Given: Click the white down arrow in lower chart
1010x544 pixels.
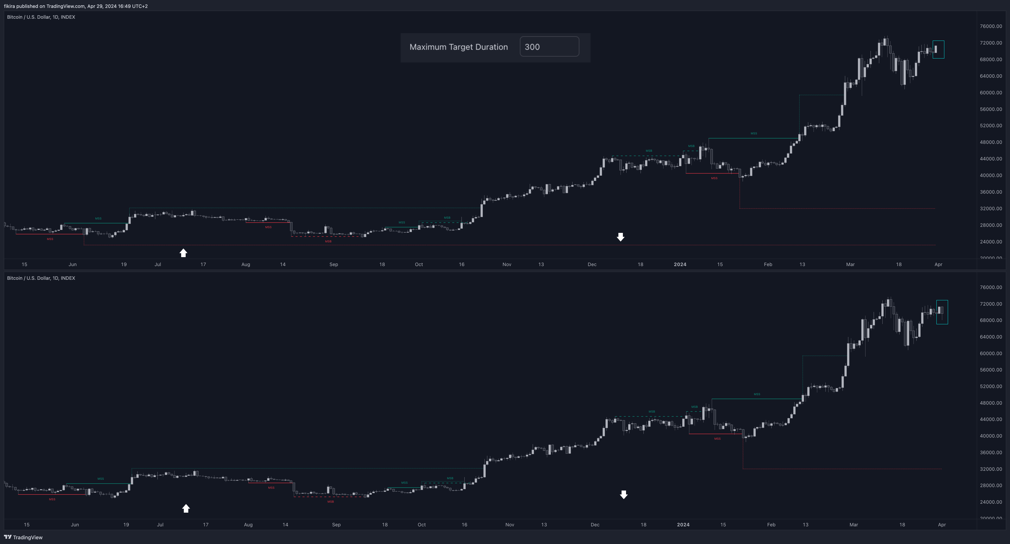Looking at the screenshot, I should tap(623, 495).
